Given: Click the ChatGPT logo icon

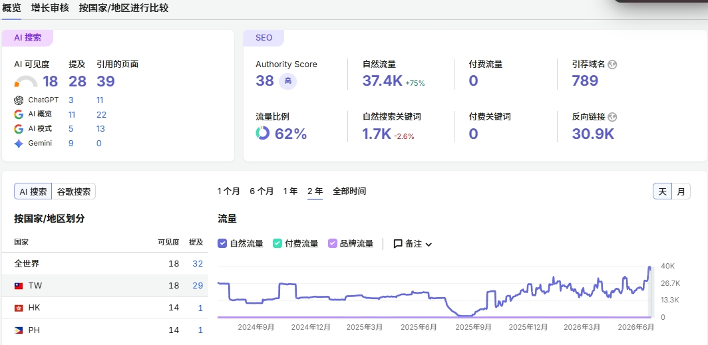Looking at the screenshot, I should point(19,100).
